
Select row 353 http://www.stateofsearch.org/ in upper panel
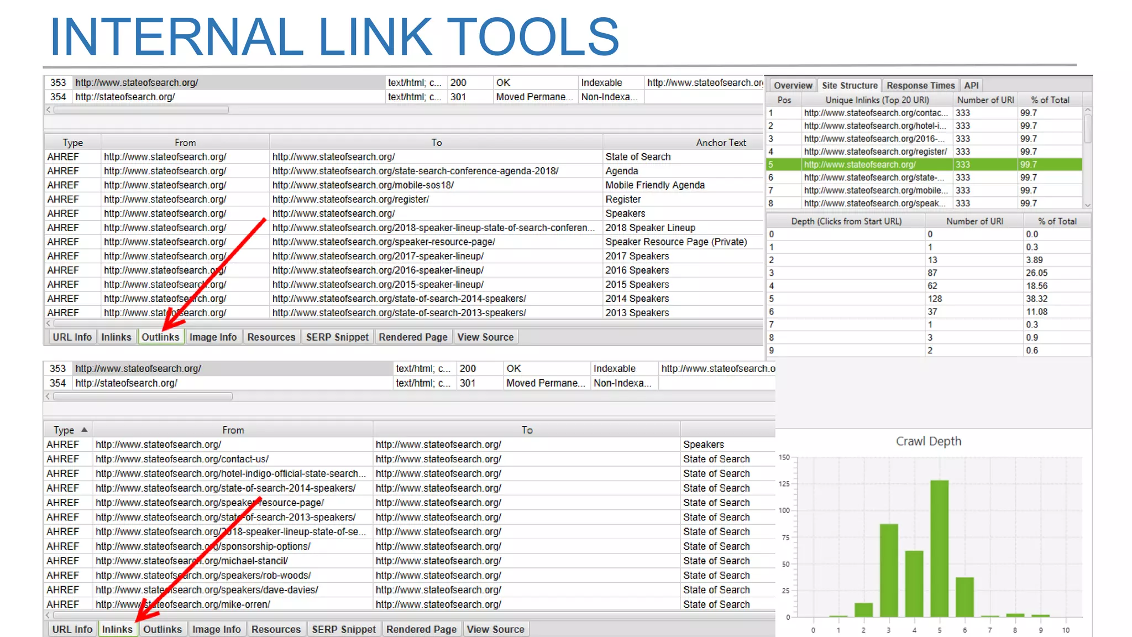pos(403,82)
